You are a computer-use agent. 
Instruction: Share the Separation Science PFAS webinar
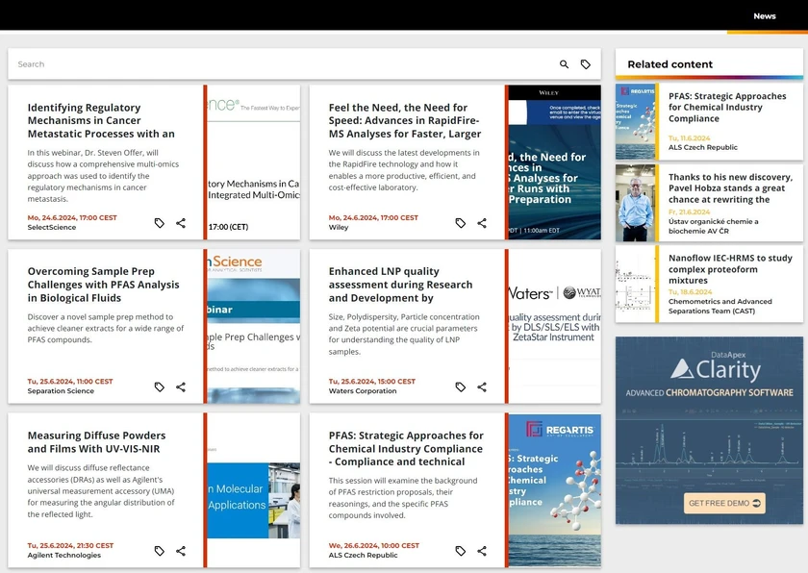click(181, 387)
